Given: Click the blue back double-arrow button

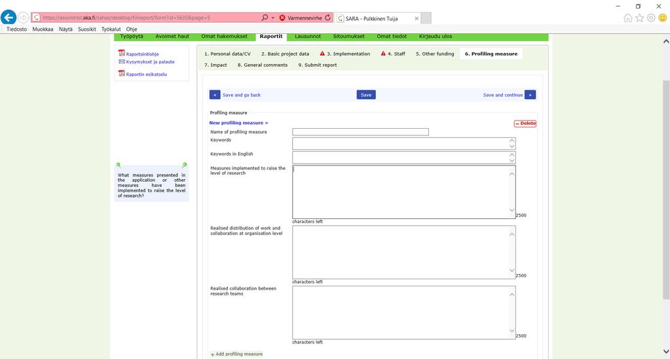Looking at the screenshot, I should pos(215,95).
